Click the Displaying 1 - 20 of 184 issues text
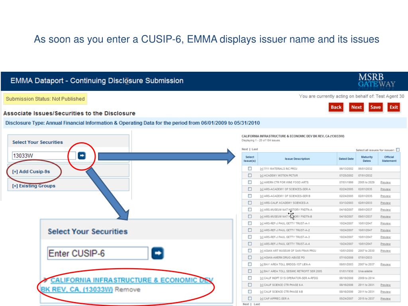 click(261, 140)
